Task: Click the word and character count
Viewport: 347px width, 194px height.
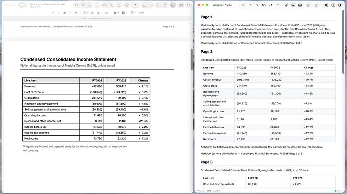Action: (208, 191)
